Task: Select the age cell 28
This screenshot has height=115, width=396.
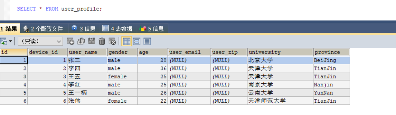Action: [153, 60]
